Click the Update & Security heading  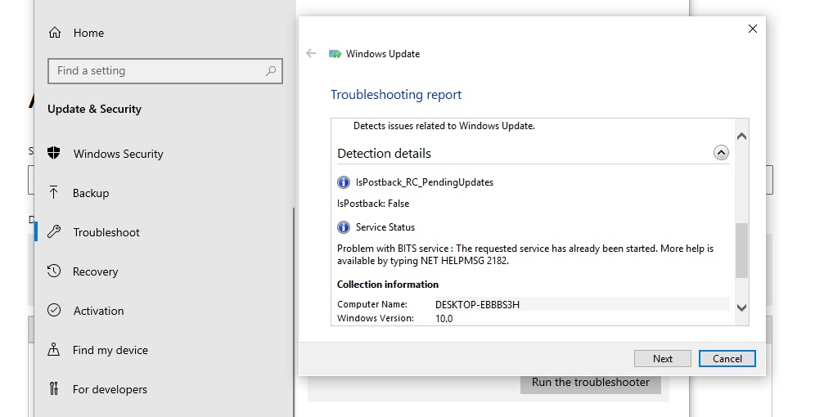pos(95,109)
